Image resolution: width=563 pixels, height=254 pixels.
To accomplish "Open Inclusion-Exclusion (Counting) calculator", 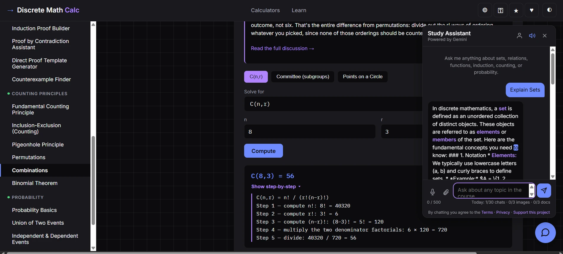I will (x=36, y=128).
